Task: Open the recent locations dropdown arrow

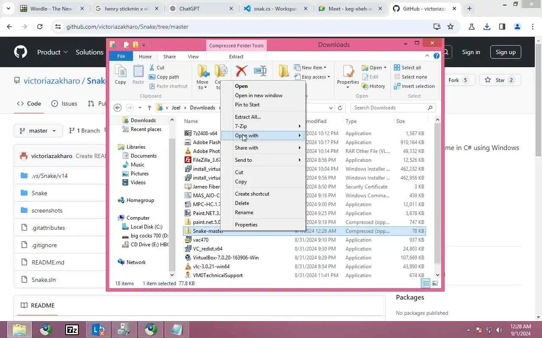Action: (139, 108)
